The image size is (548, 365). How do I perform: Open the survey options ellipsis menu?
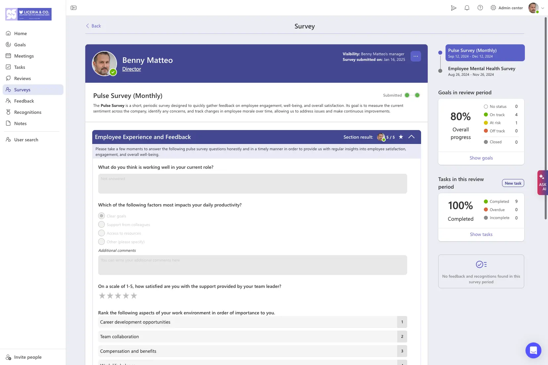pyautogui.click(x=416, y=56)
